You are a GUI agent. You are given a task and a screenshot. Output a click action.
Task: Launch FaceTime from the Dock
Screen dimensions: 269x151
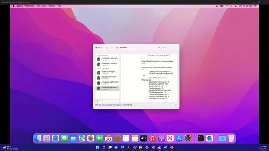tap(100, 138)
